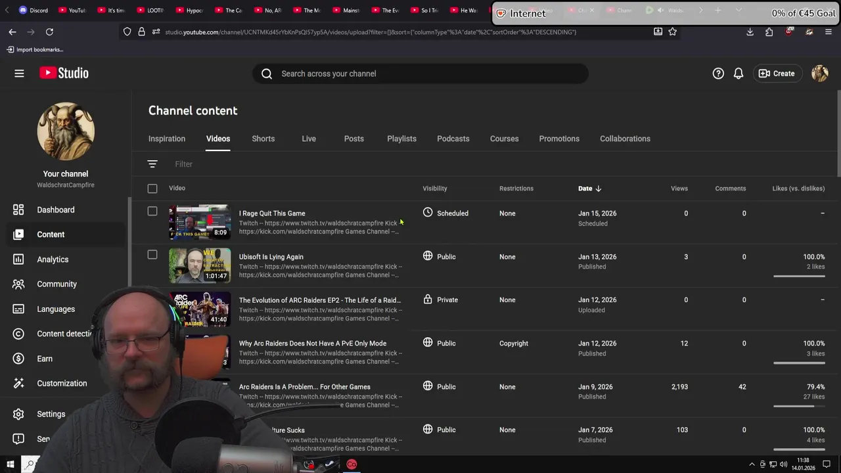Viewport: 841px width, 473px height.
Task: Click the YouTube Studio logo
Action: [64, 74]
